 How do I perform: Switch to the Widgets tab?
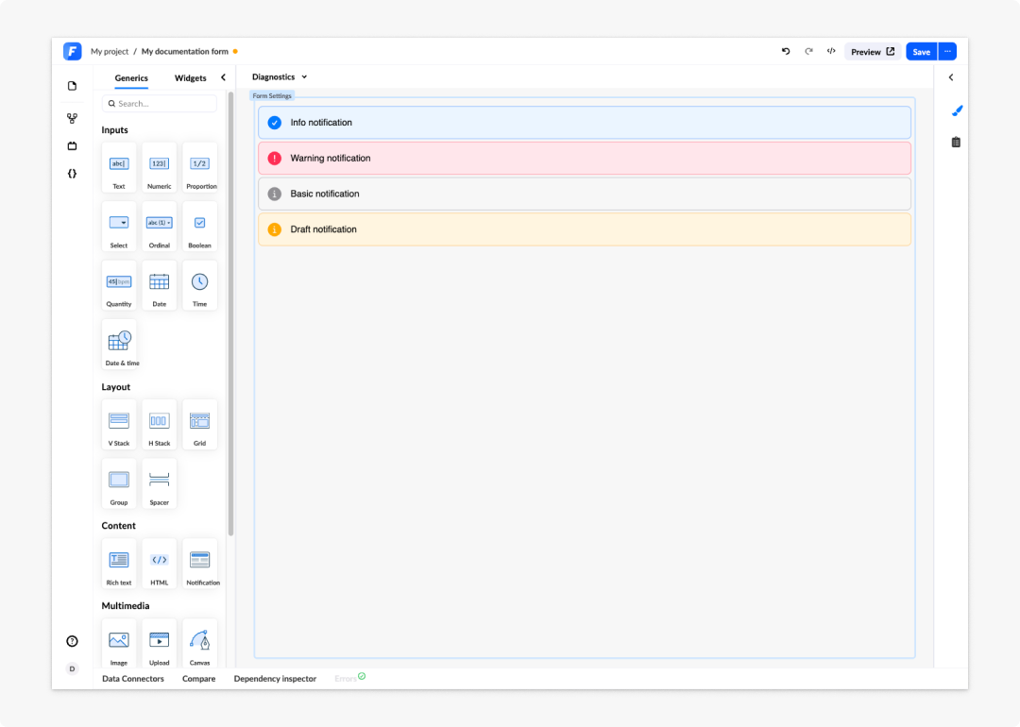[191, 78]
